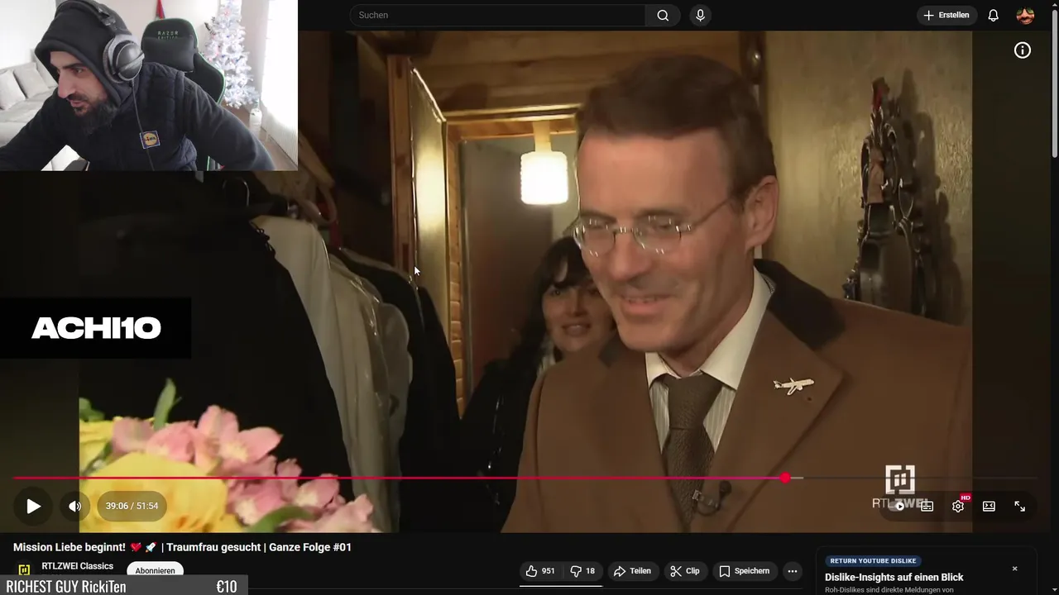Open notifications bell
The width and height of the screenshot is (1059, 595).
click(x=994, y=15)
